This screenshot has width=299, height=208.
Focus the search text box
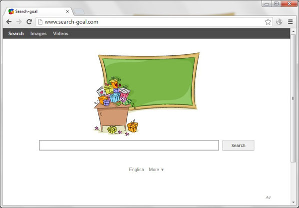tap(129, 145)
